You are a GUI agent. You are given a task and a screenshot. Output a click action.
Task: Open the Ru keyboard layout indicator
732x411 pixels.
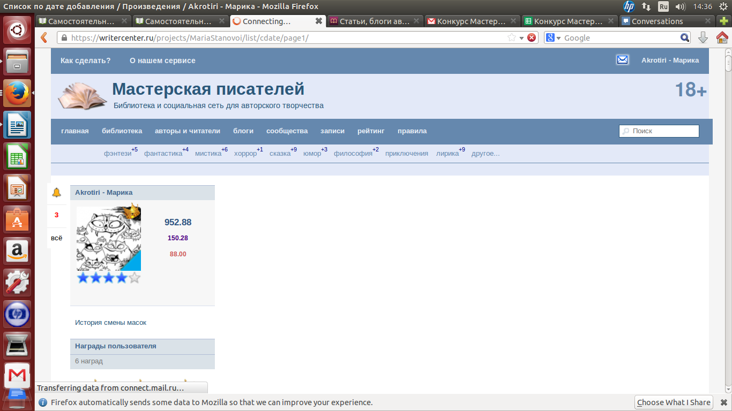[x=663, y=6]
